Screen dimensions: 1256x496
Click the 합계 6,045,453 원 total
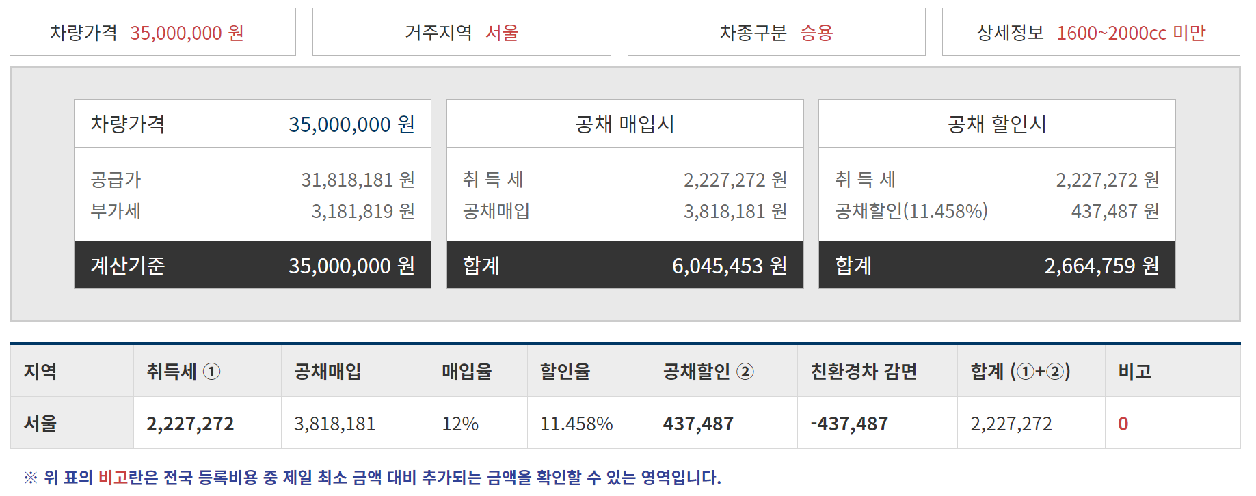[625, 265]
